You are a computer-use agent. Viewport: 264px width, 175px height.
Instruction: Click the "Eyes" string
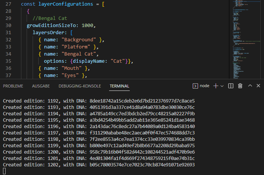(x=70, y=75)
